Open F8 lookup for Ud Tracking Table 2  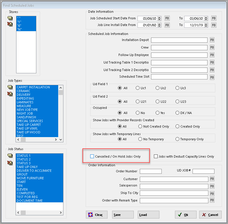(x=212, y=70)
